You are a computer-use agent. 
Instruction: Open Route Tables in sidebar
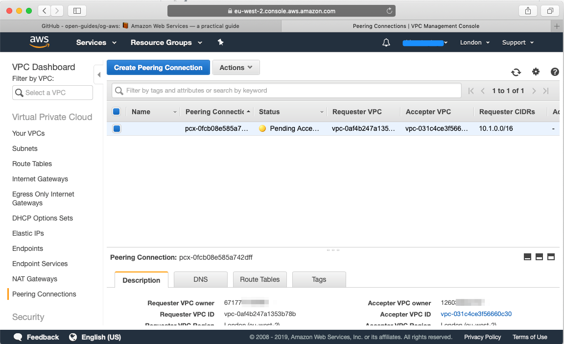[32, 164]
